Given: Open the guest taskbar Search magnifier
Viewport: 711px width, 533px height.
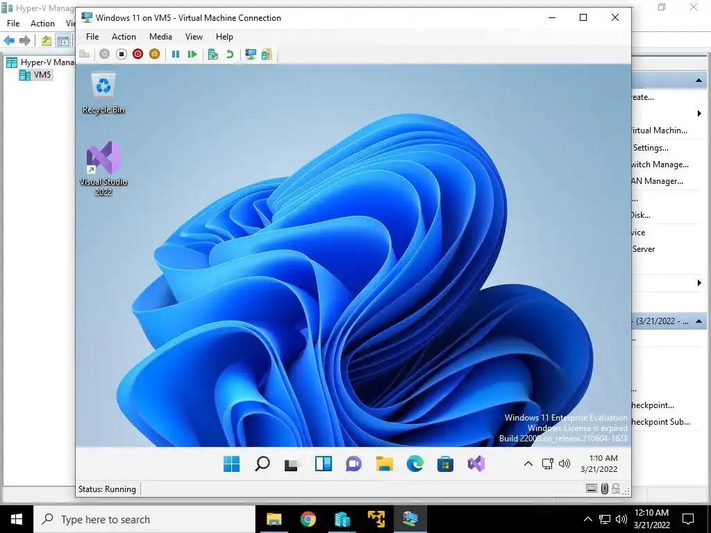Looking at the screenshot, I should pyautogui.click(x=262, y=464).
